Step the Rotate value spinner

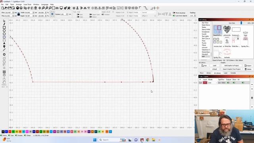[67, 14]
